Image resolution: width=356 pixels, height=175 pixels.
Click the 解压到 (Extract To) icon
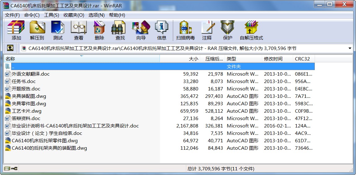(x=37, y=31)
